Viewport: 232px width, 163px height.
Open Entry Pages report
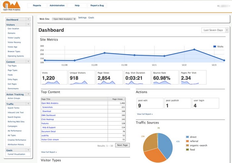pyautogui.click(x=13, y=80)
